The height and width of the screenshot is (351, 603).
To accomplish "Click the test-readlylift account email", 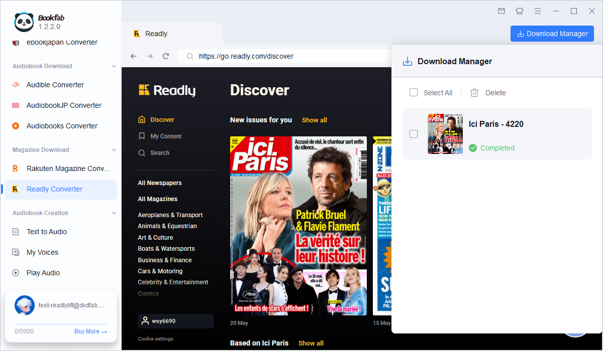I will coord(71,305).
